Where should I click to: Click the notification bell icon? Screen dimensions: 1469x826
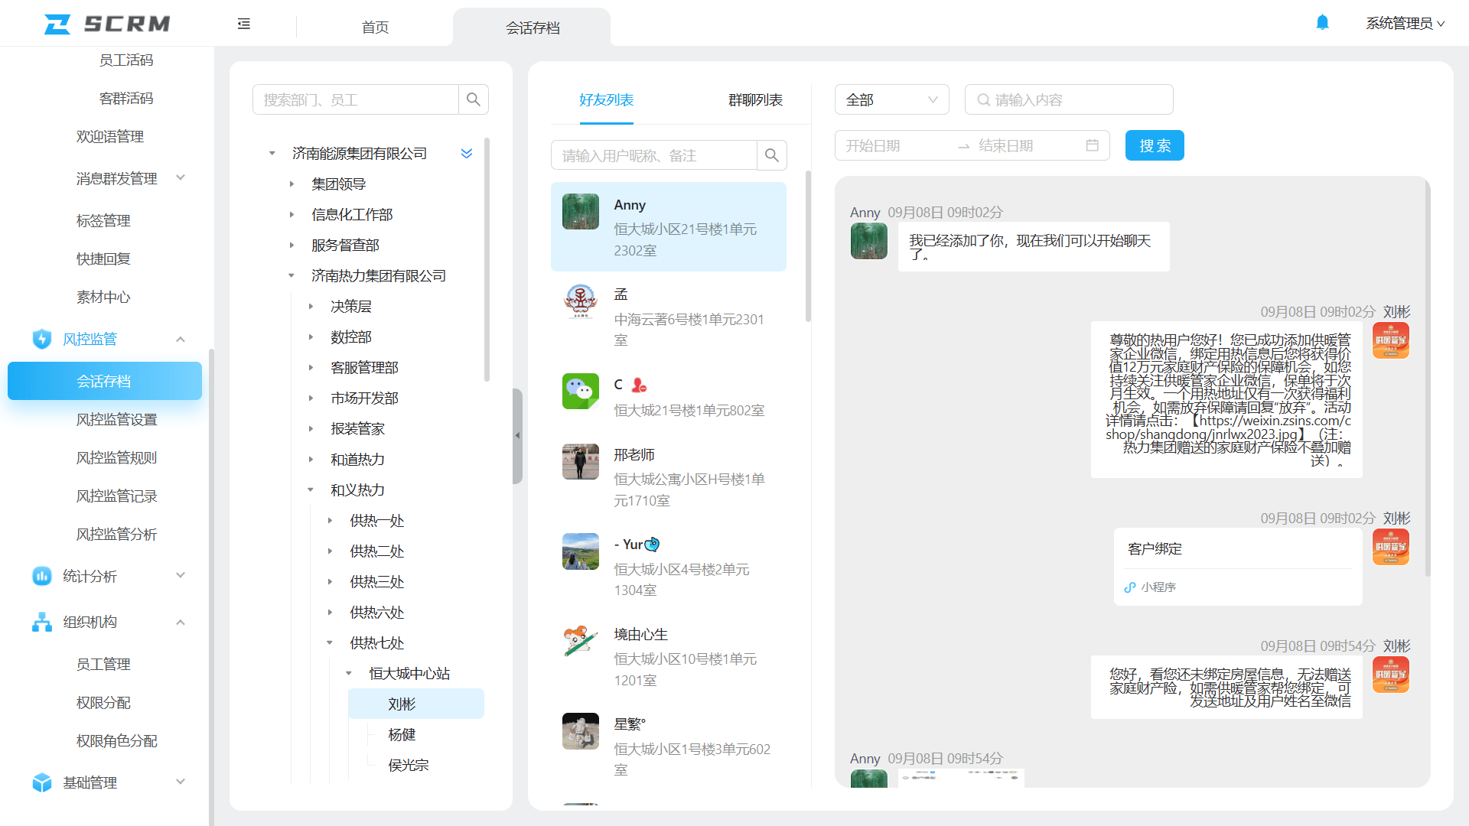coord(1322,23)
